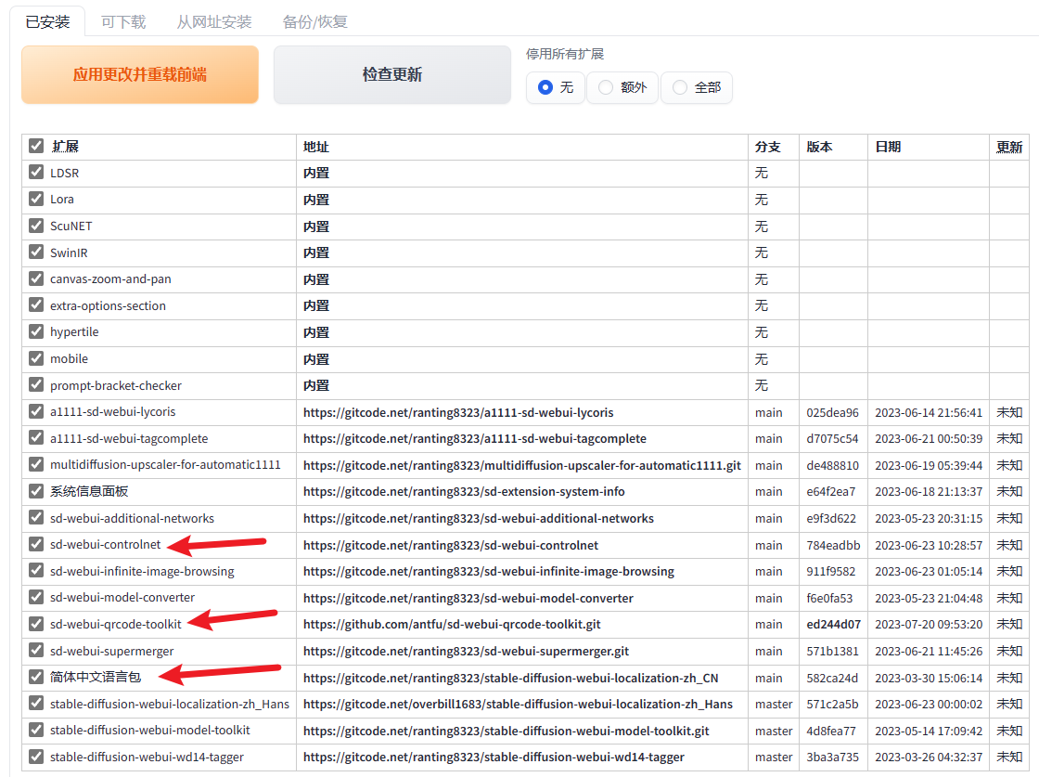Screen dimensions: 1039x777
Task: Select the 无 radio option
Action: (x=545, y=87)
